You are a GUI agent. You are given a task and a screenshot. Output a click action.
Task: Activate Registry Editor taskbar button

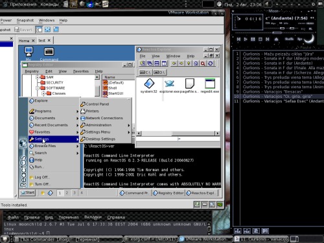pyautogui.click(x=168, y=193)
